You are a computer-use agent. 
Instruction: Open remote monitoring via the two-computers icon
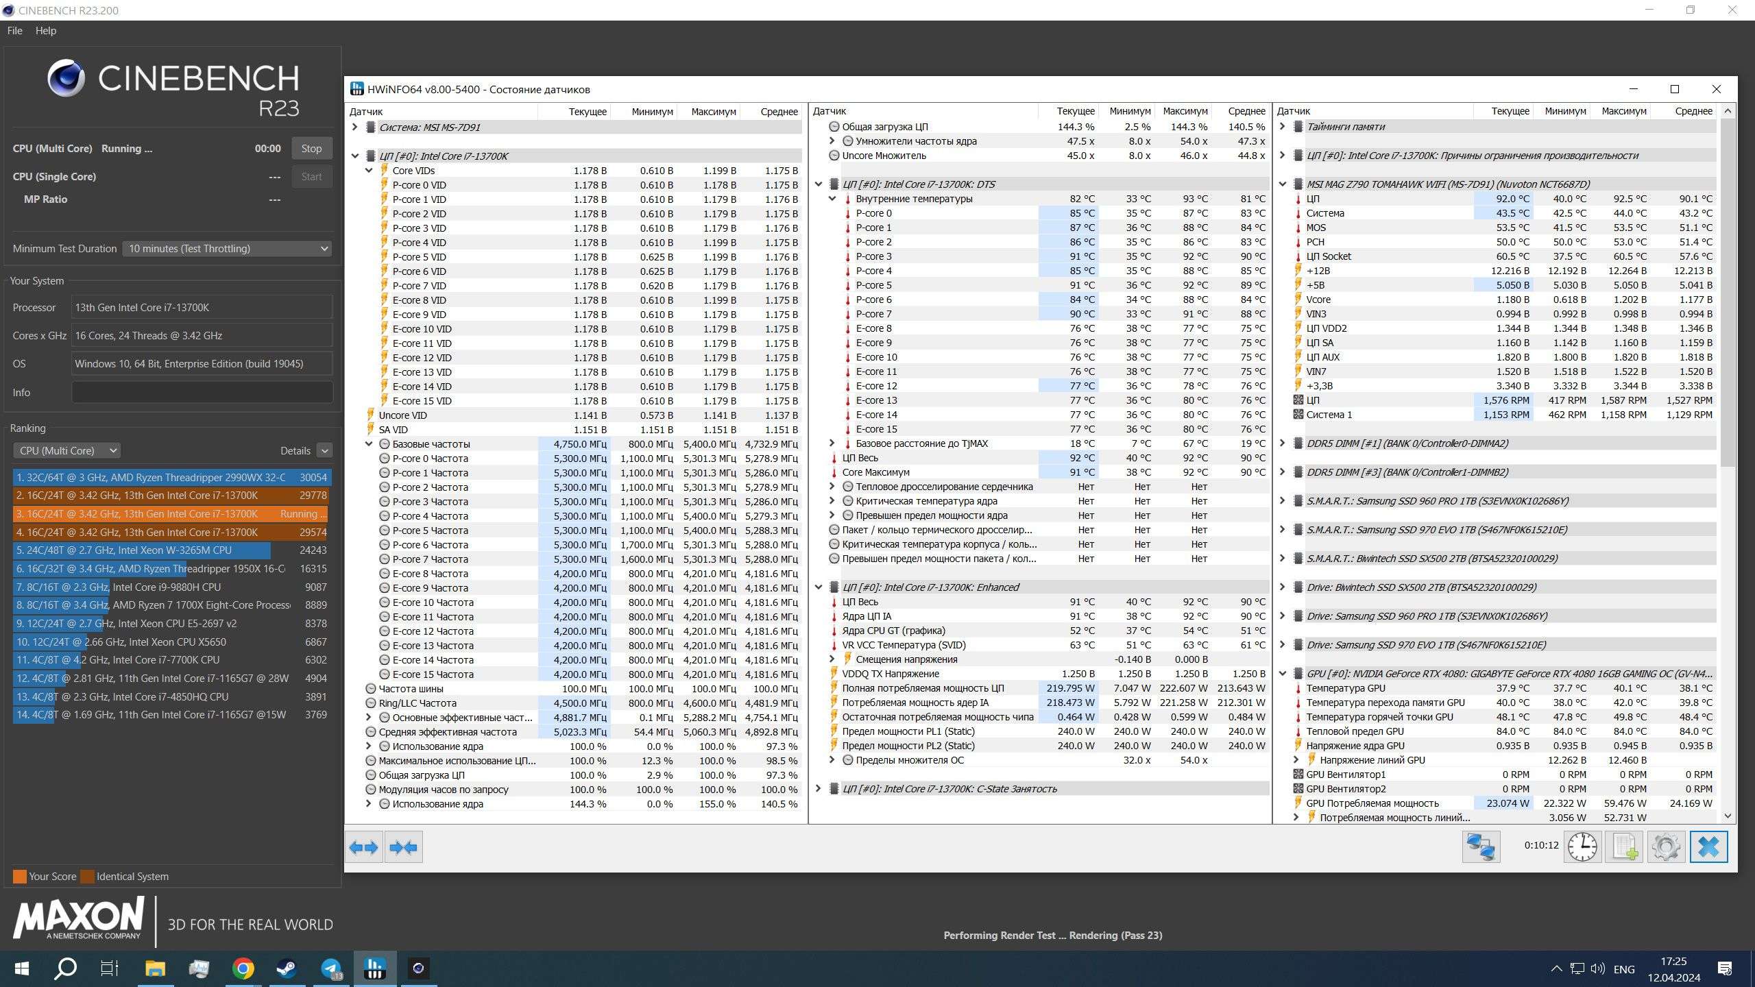click(x=1481, y=846)
